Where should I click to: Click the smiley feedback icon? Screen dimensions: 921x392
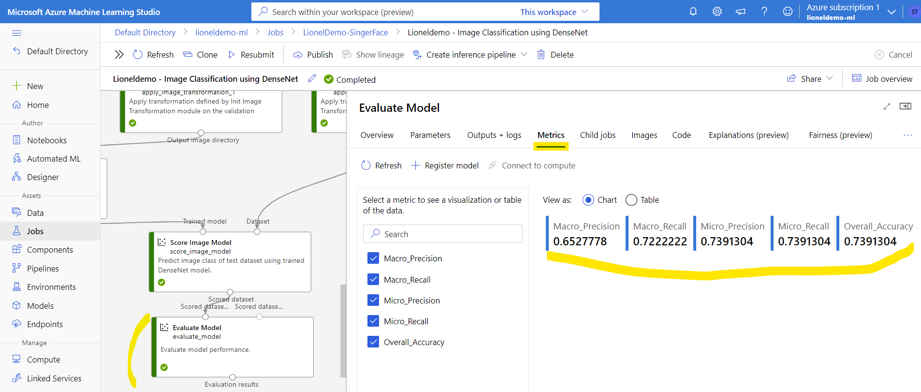[x=788, y=12]
